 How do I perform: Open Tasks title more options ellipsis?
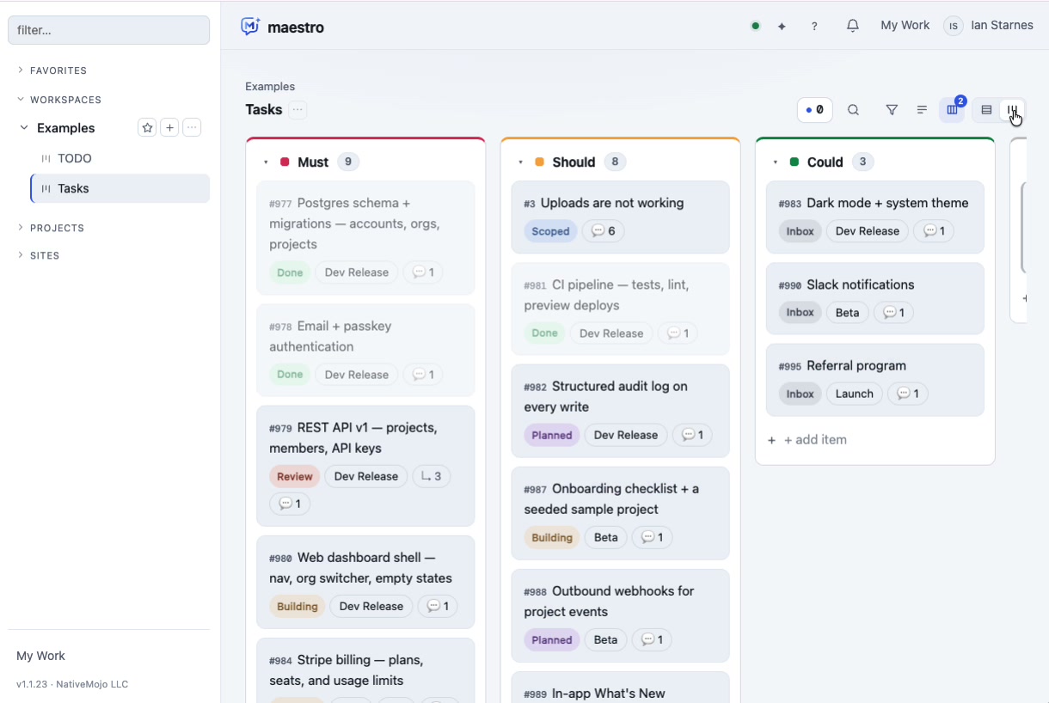click(298, 110)
